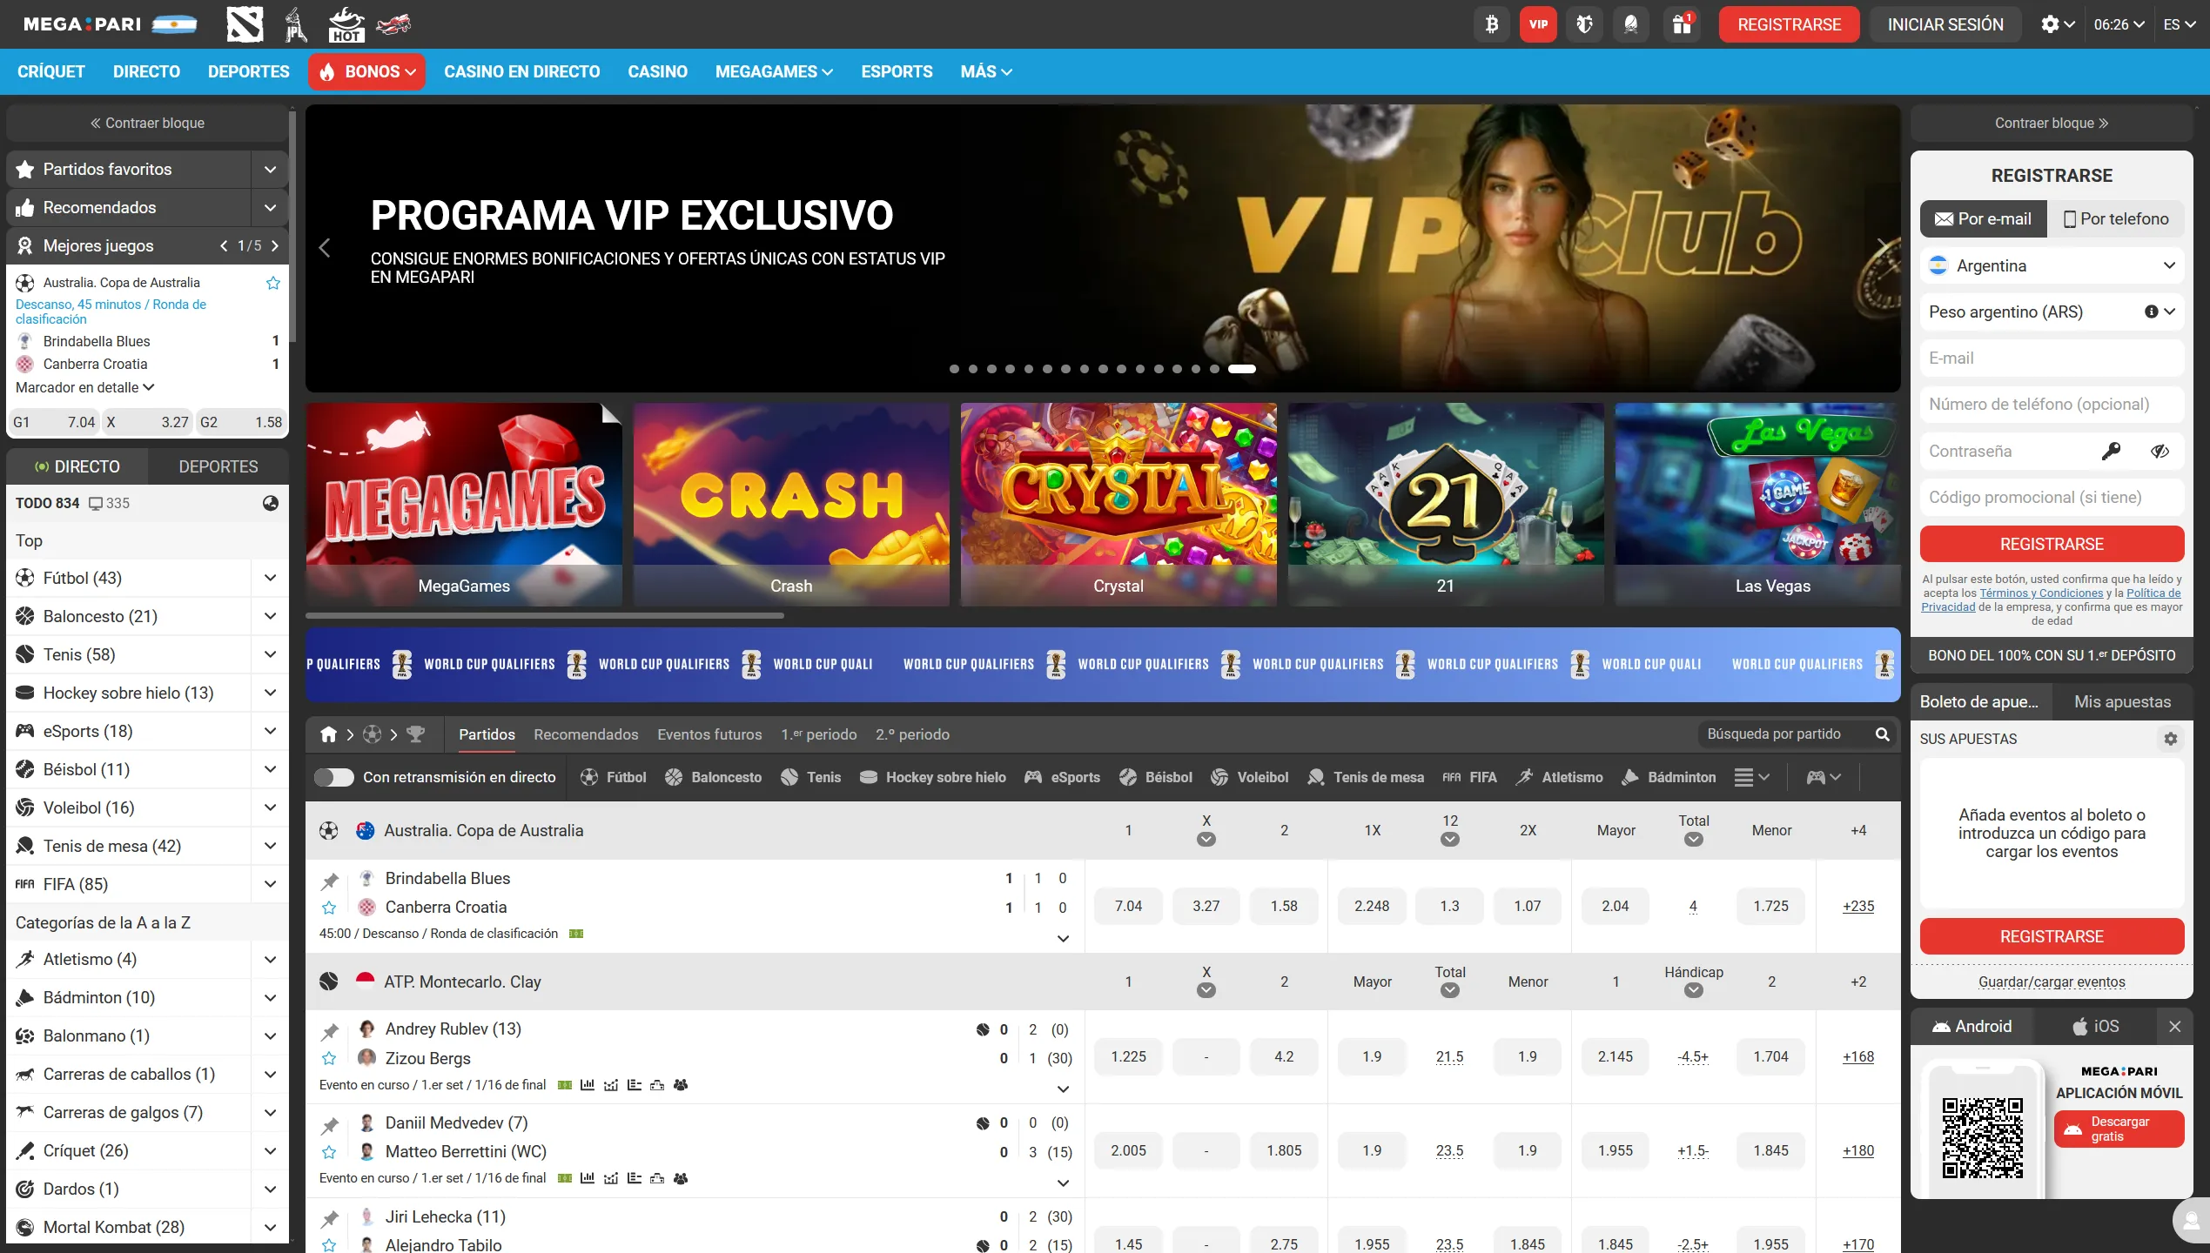Click the REGISTRARSE button in the form

[x=2052, y=544]
